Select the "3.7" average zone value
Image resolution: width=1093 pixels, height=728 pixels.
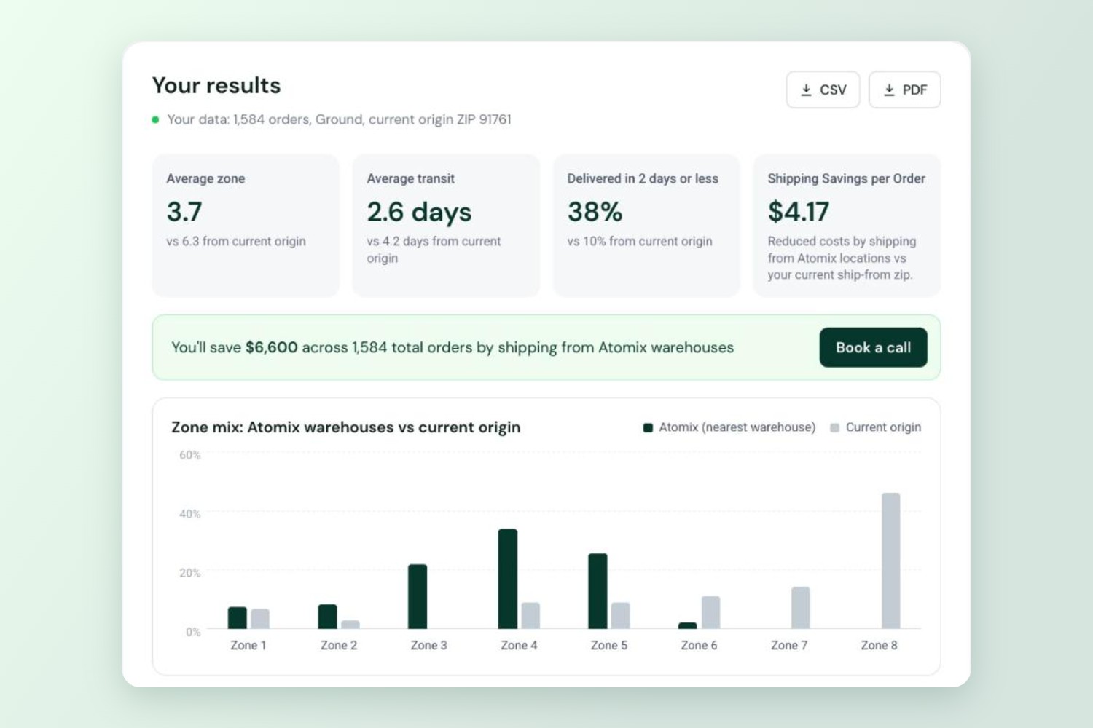184,212
